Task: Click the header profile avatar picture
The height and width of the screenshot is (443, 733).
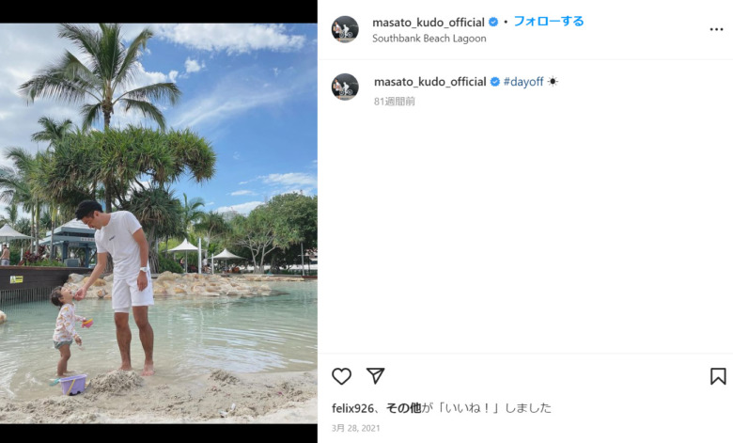Action: click(x=345, y=29)
